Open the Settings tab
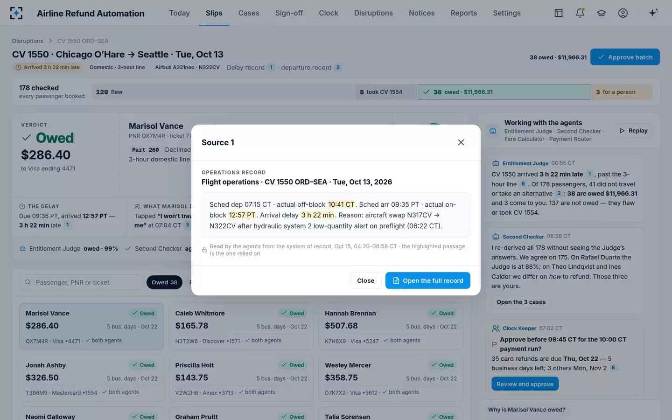The image size is (672, 420). (507, 13)
